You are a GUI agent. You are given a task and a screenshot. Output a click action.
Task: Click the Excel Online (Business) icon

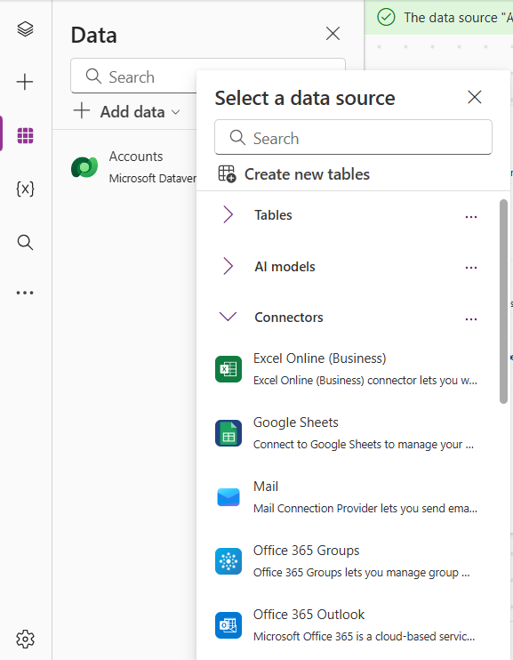coord(228,369)
